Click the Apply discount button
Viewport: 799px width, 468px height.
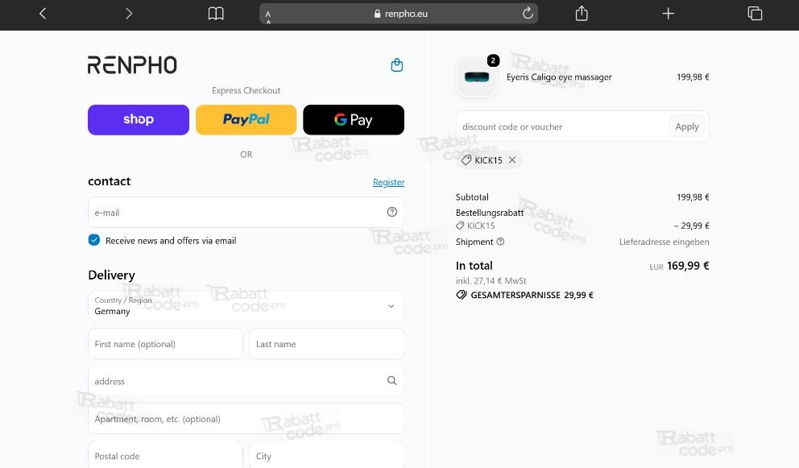click(x=687, y=126)
